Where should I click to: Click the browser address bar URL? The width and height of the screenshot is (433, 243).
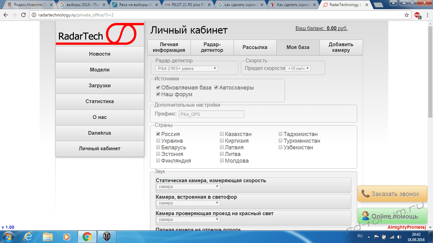(76, 15)
